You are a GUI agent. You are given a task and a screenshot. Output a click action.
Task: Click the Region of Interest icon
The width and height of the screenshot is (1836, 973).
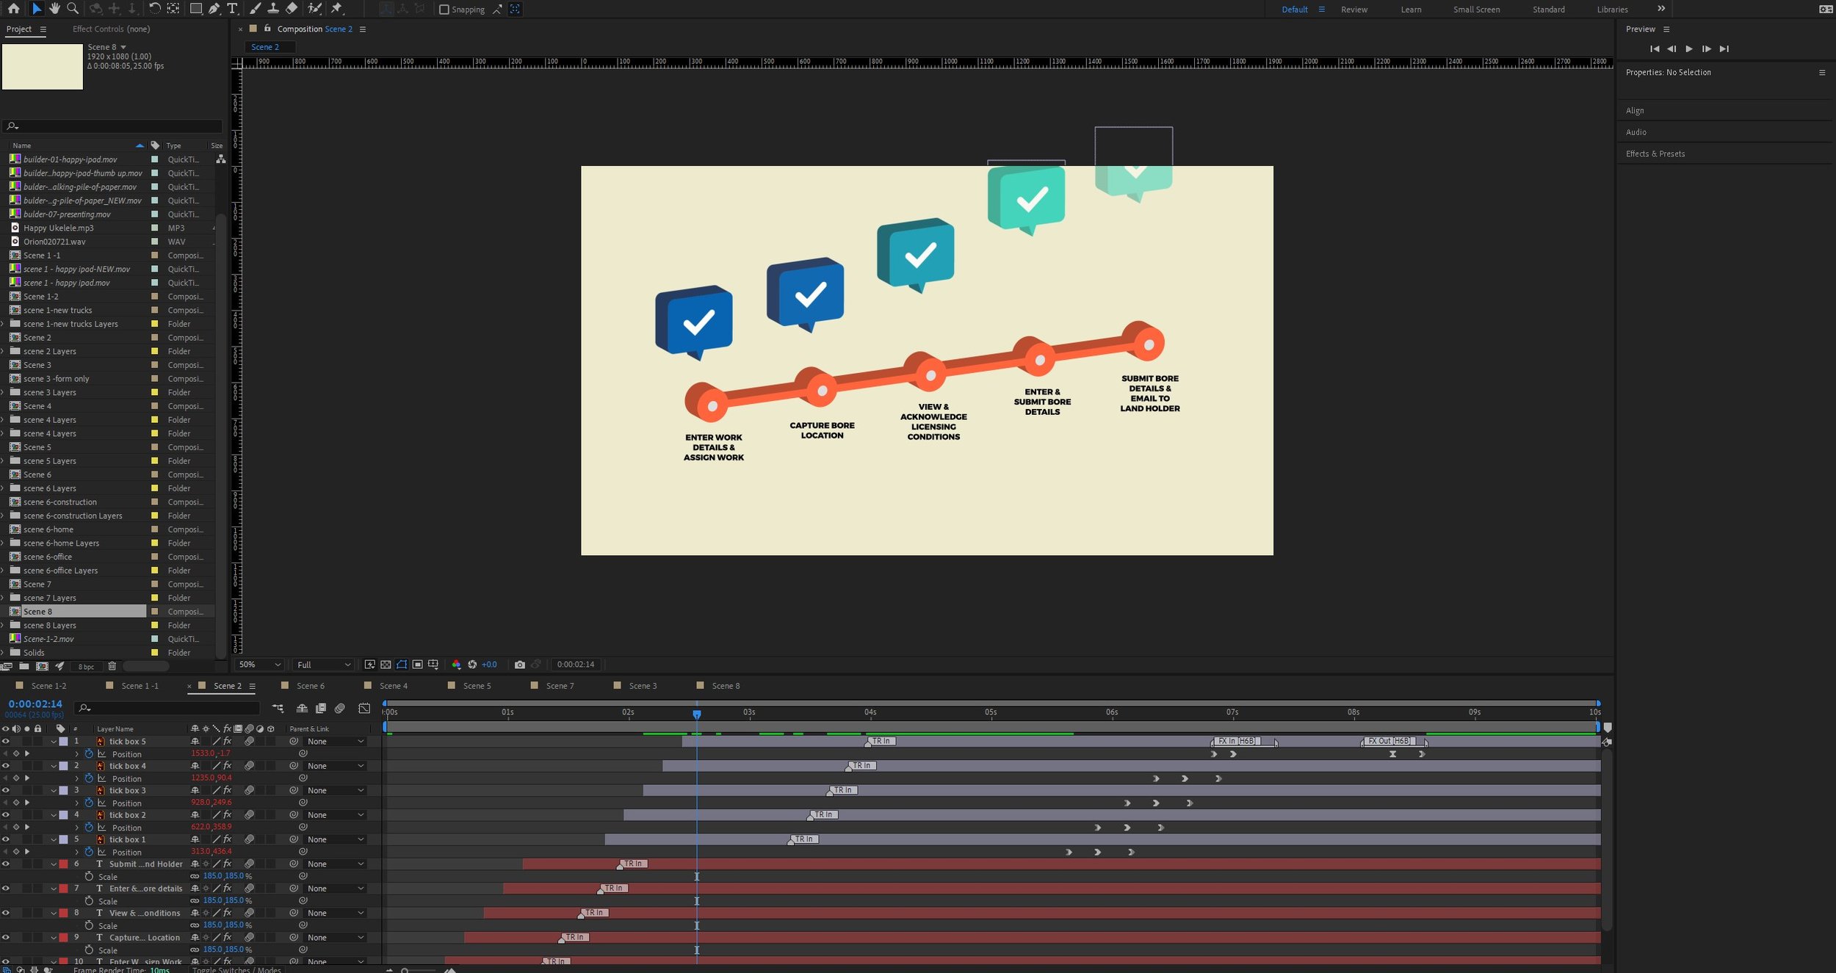click(x=417, y=665)
